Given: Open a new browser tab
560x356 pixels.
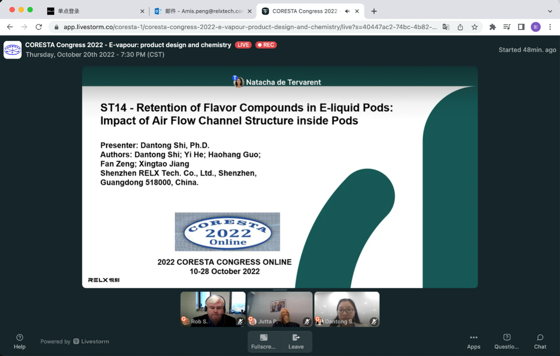Looking at the screenshot, I should point(374,11).
